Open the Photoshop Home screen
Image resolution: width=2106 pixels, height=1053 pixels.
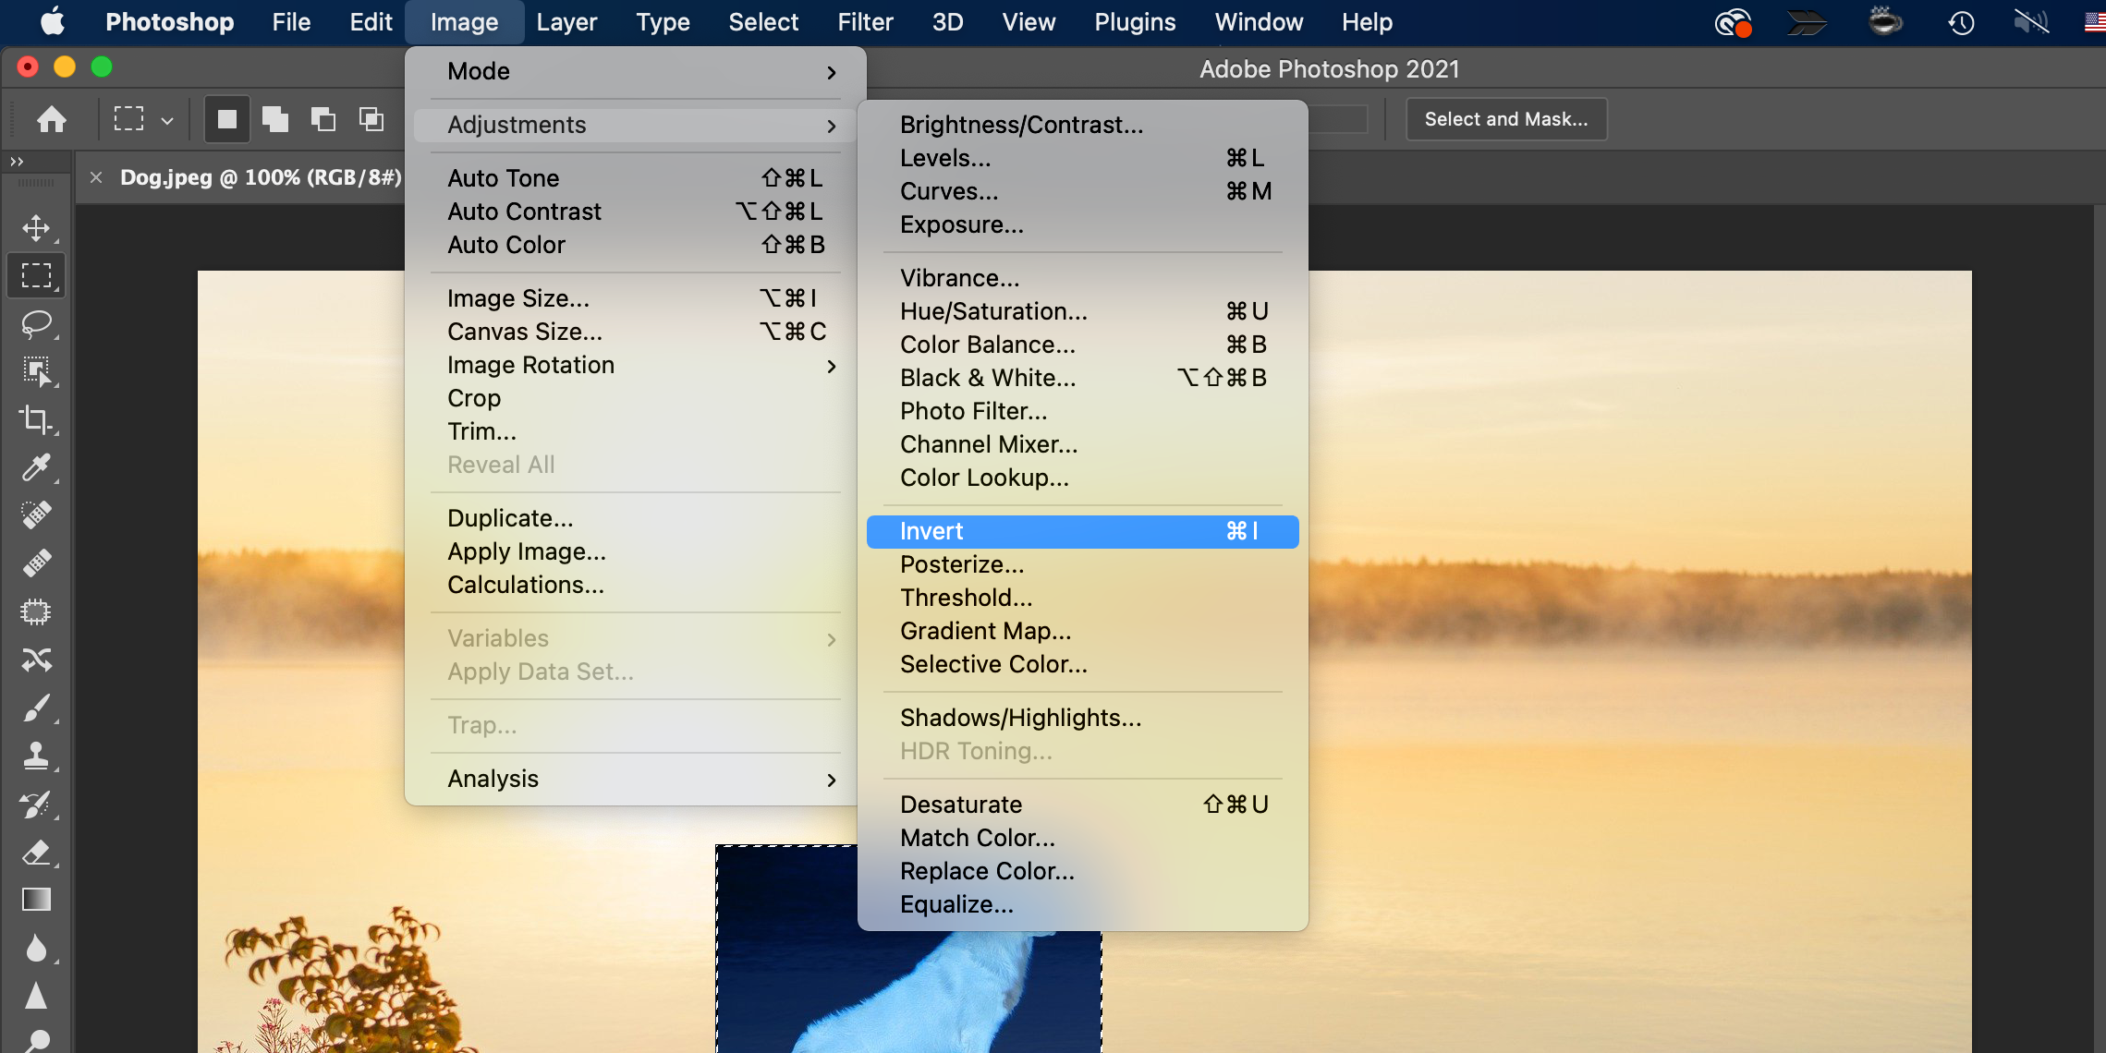point(53,118)
